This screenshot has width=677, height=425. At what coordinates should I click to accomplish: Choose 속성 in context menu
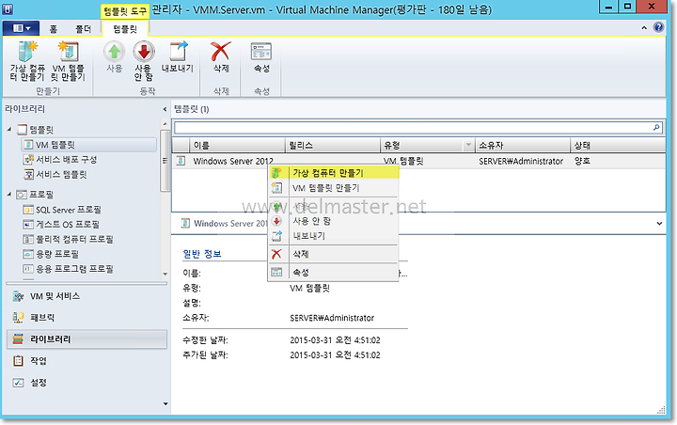click(333, 272)
